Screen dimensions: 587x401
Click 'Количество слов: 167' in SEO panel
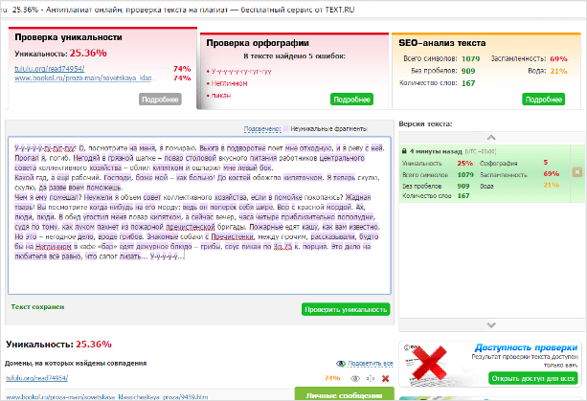point(437,83)
